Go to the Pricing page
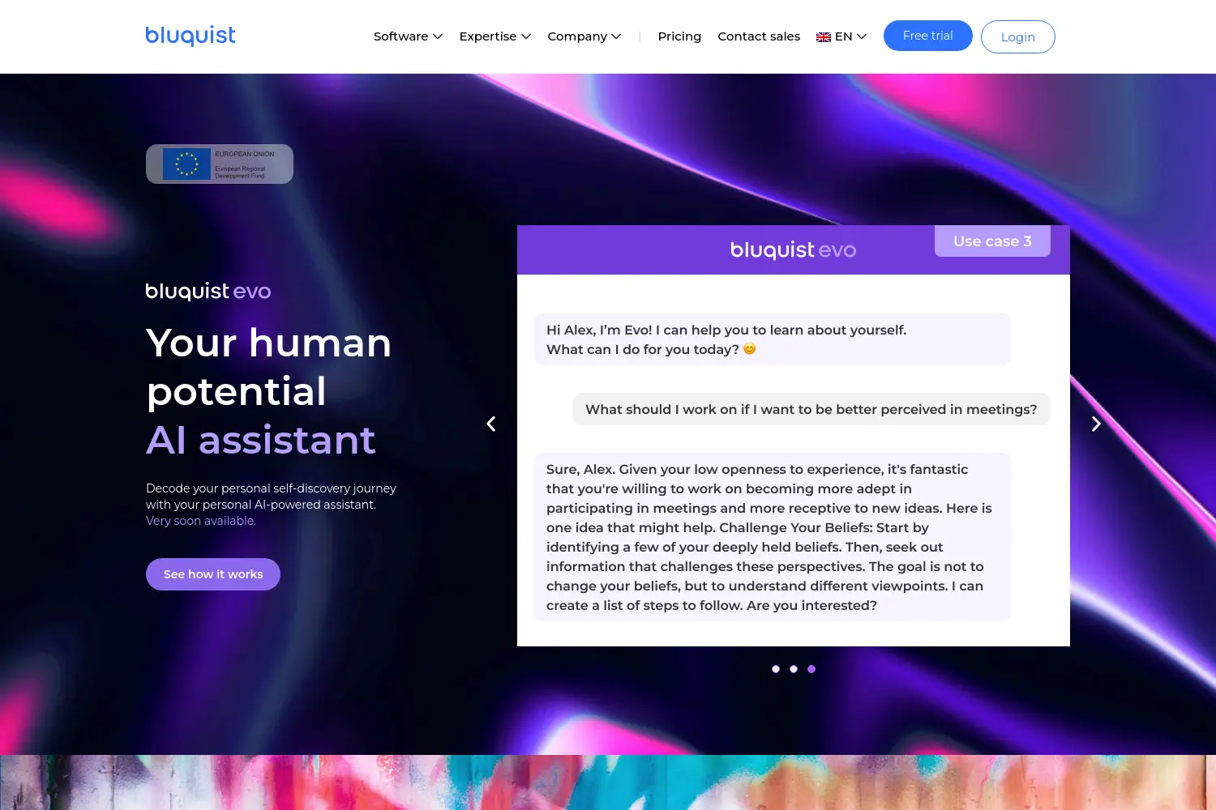 tap(679, 36)
